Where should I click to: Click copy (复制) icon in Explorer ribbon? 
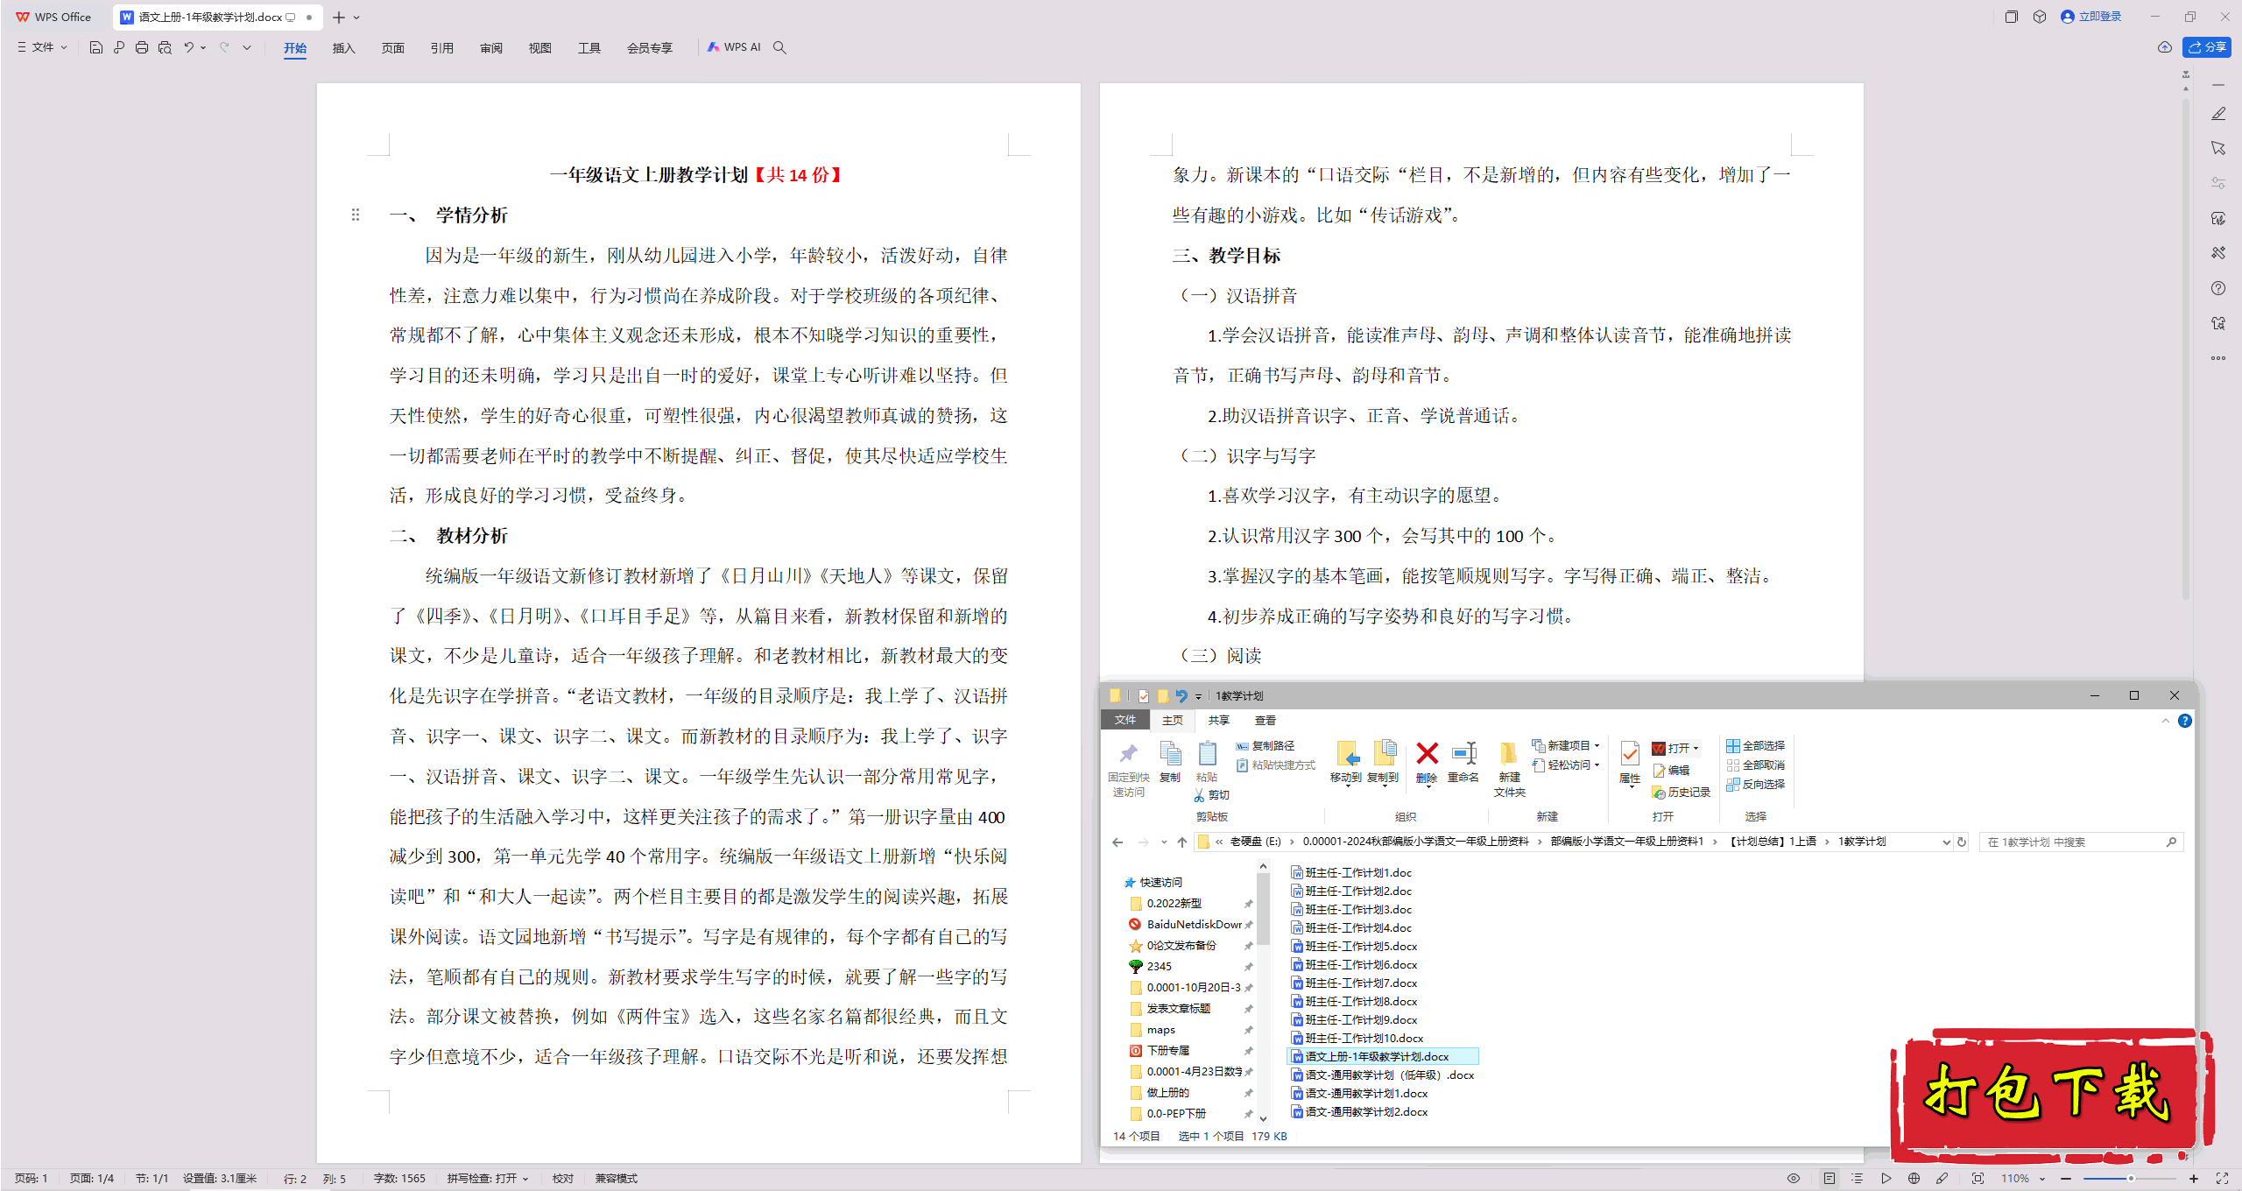tap(1170, 762)
